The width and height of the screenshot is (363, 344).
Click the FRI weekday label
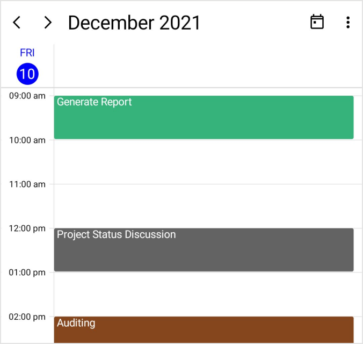click(27, 53)
